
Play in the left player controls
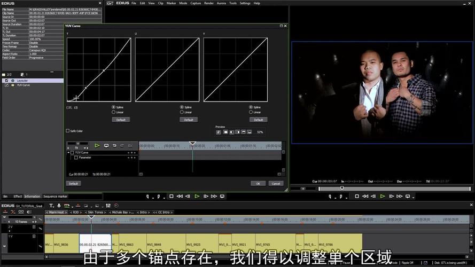197,197
